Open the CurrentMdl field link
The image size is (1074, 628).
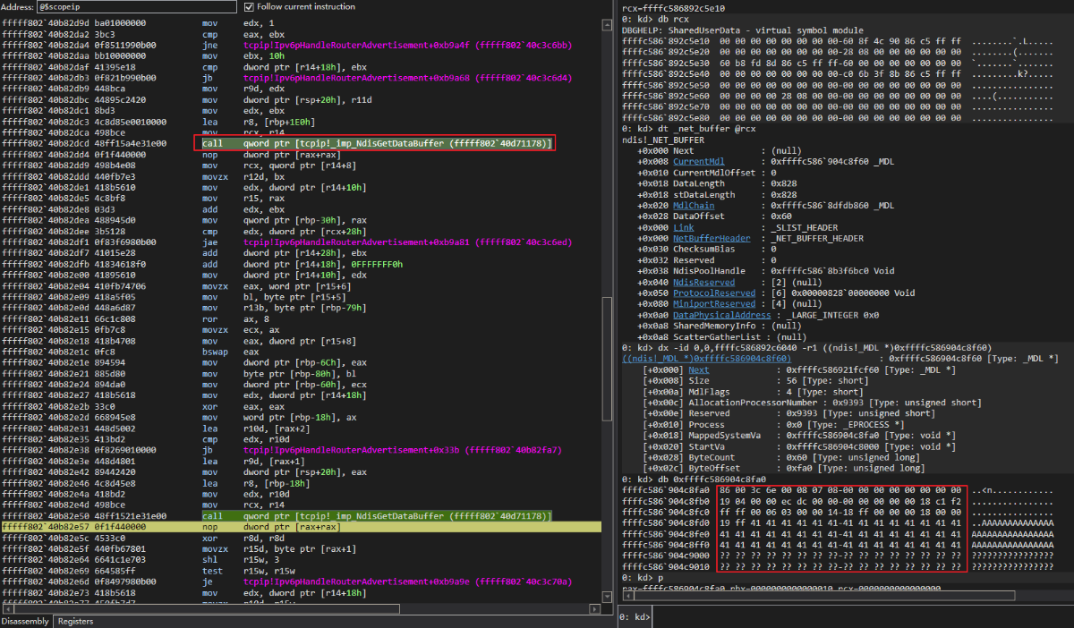click(698, 161)
